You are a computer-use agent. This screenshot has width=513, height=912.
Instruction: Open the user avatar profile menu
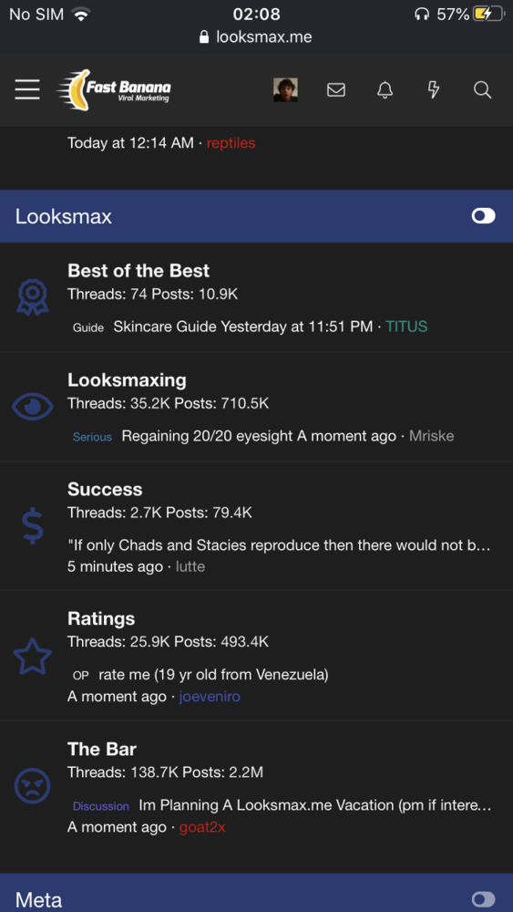pyautogui.click(x=285, y=89)
